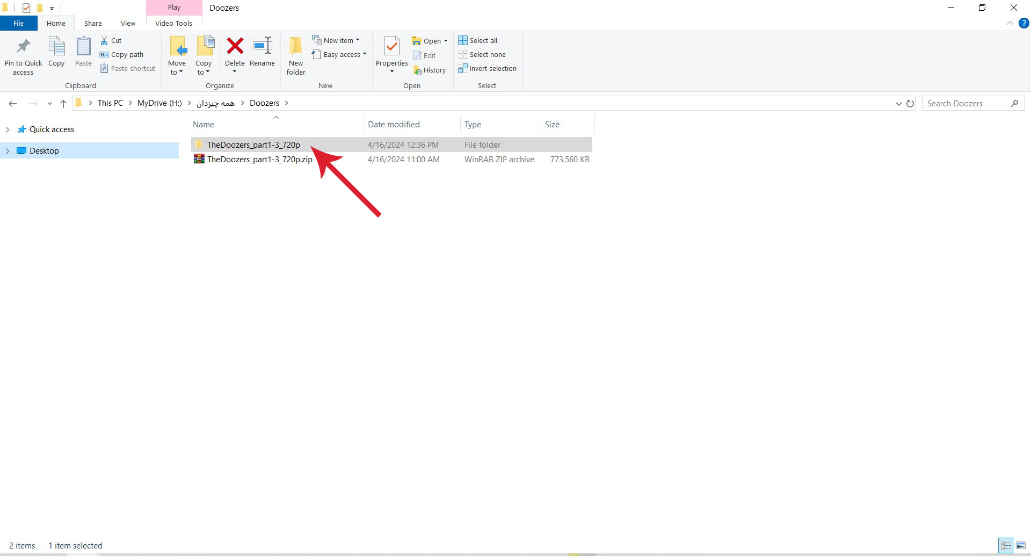Open Customize Quick Access Toolbar dropdown
Viewport: 1031px width, 556px height.
click(52, 8)
